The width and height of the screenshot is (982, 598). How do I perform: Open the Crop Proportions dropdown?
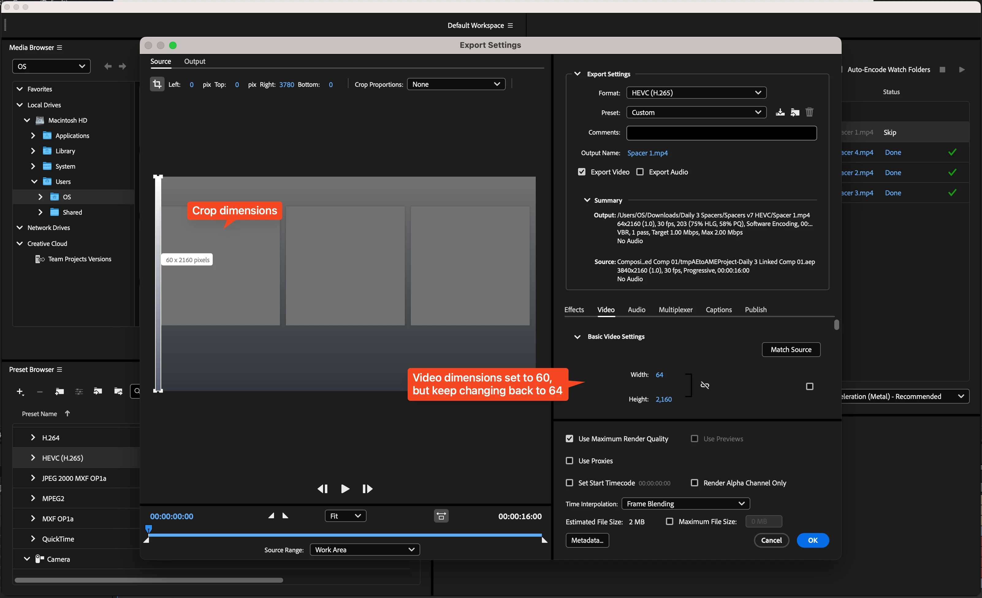click(x=456, y=84)
